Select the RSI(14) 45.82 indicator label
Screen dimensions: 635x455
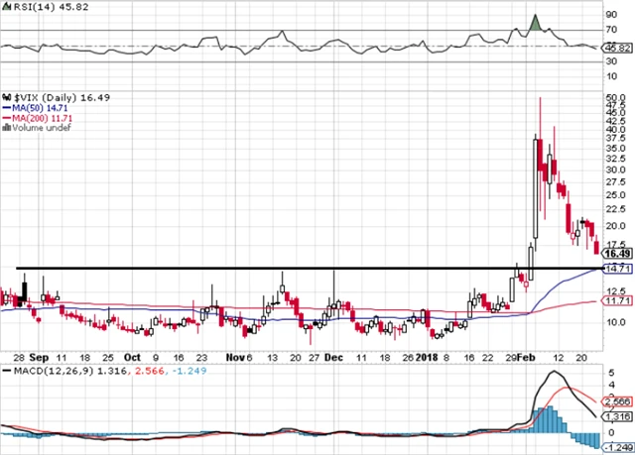(33, 5)
